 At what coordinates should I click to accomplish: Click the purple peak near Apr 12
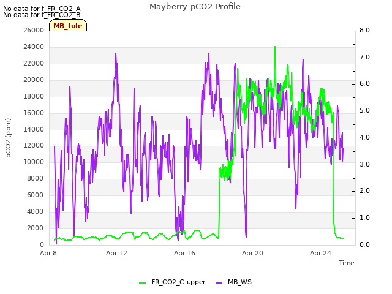(x=116, y=55)
